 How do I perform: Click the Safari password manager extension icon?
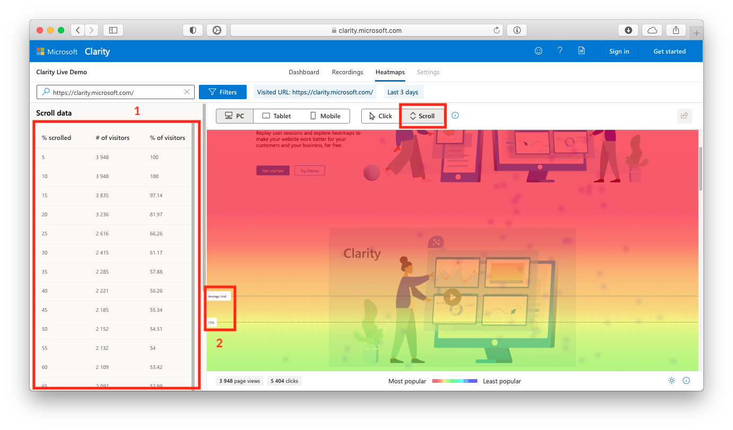(517, 30)
